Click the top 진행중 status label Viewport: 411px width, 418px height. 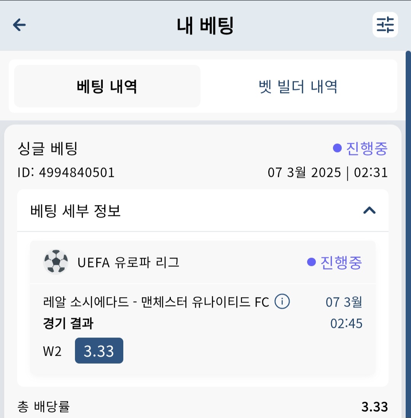pyautogui.click(x=366, y=148)
